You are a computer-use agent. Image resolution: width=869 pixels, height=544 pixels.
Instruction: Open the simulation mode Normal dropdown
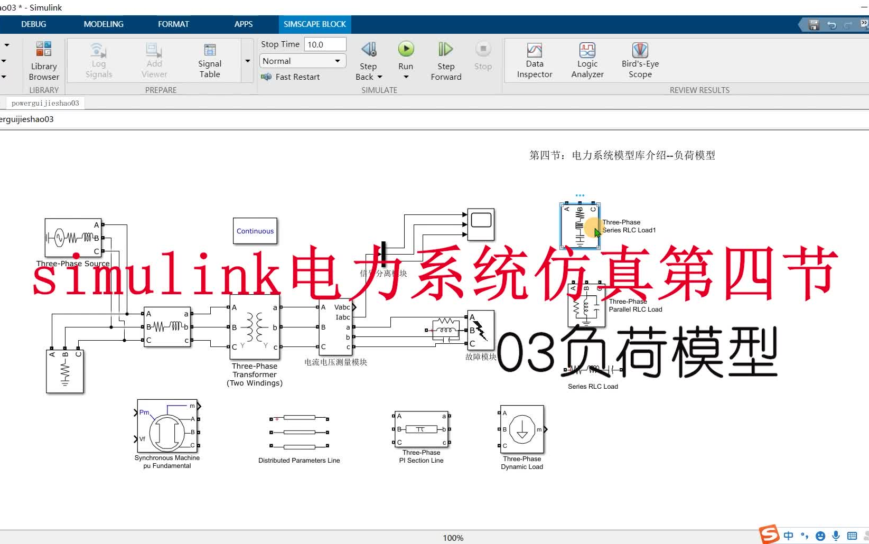coord(303,61)
